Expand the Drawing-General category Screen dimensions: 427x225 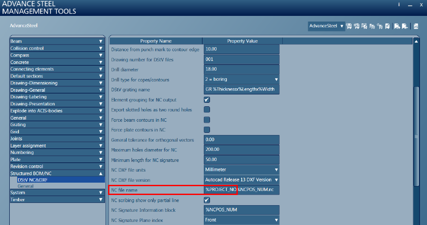pos(57,90)
